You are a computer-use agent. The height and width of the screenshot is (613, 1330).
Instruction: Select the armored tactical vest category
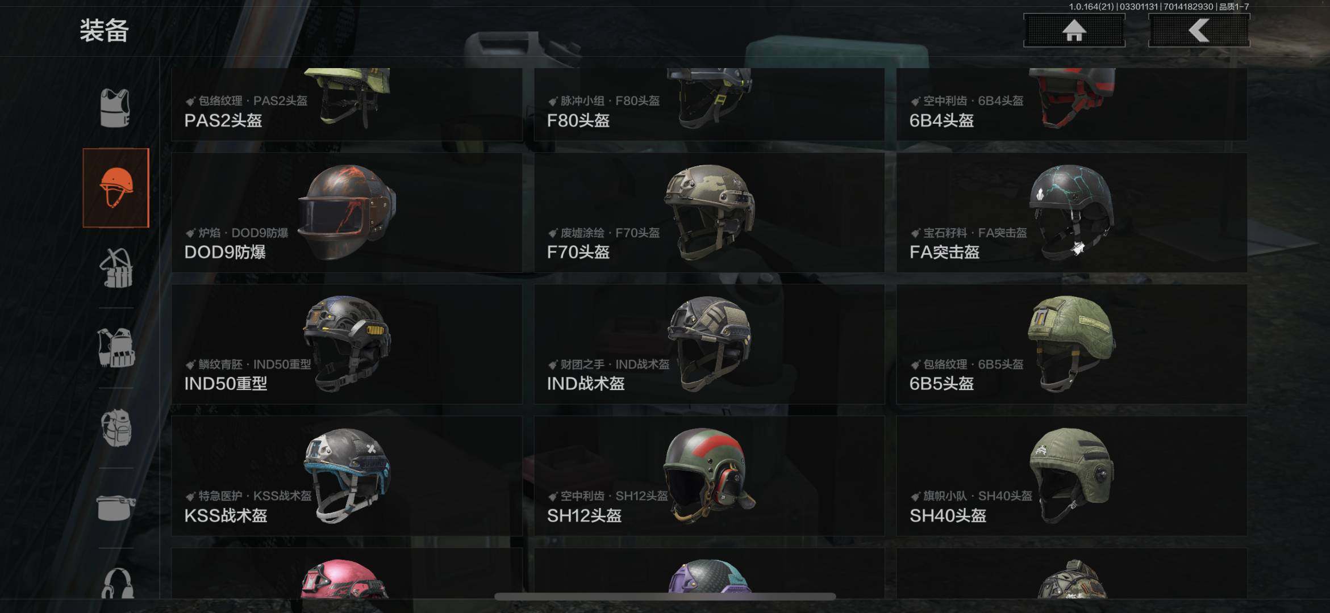pos(116,348)
